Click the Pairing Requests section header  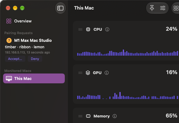(19, 33)
